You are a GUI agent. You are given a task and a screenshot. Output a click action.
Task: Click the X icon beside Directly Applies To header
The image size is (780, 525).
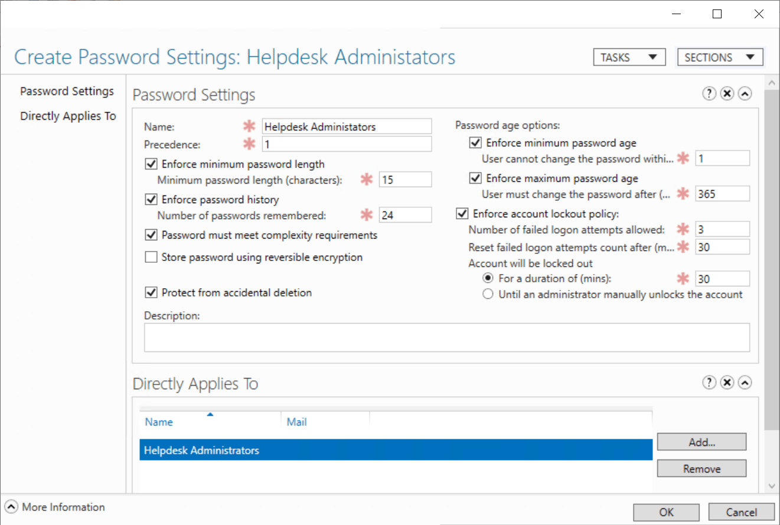727,383
